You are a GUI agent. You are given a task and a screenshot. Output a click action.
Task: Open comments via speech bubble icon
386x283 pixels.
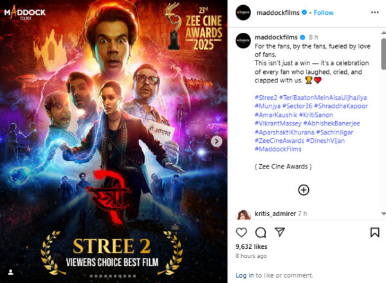coord(261,232)
